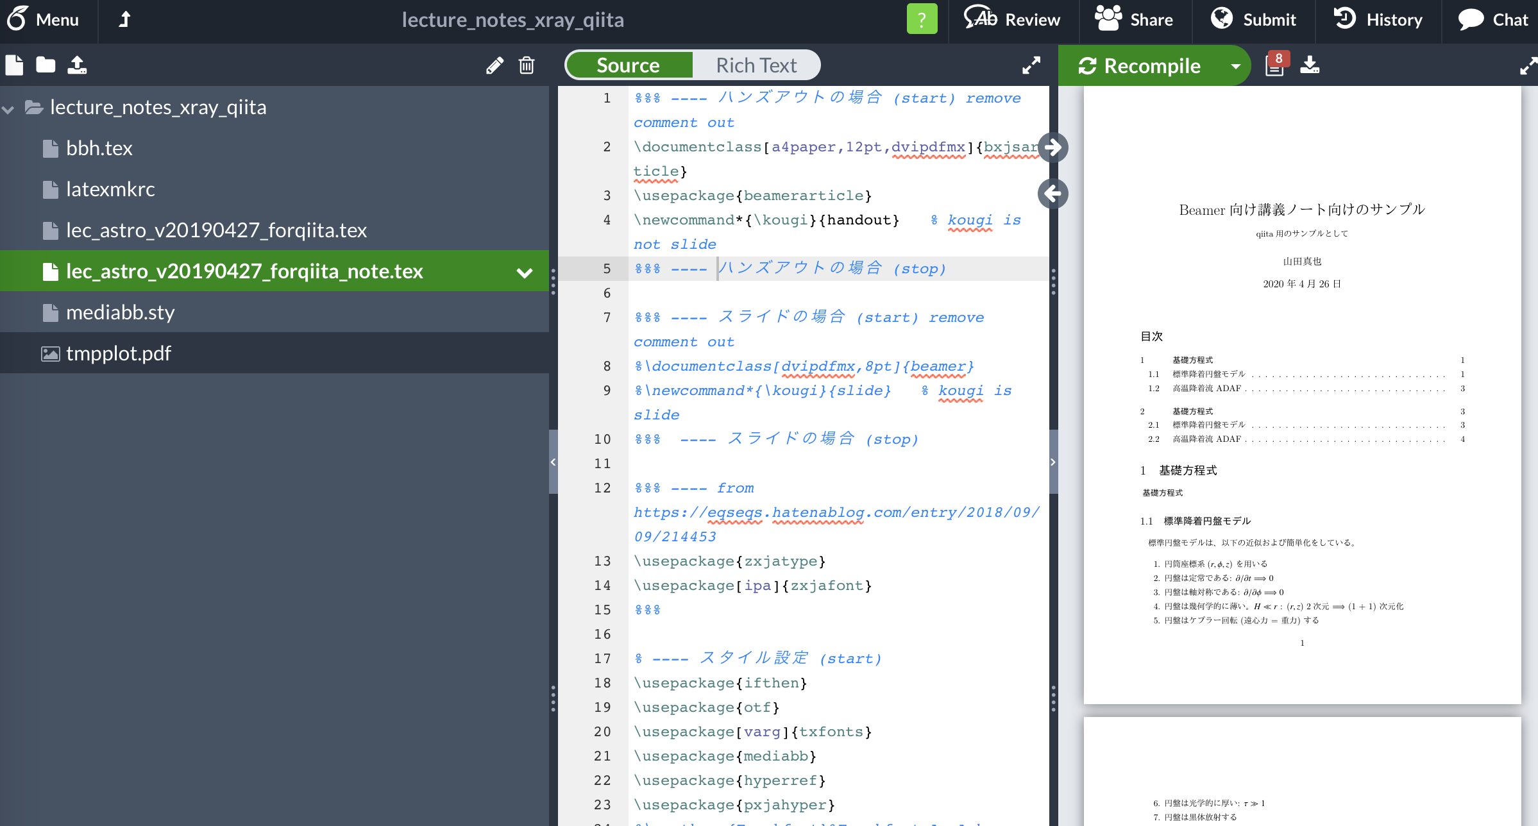Image resolution: width=1538 pixels, height=826 pixels.
Task: Click the fullscreen expand icon
Action: click(x=1031, y=65)
